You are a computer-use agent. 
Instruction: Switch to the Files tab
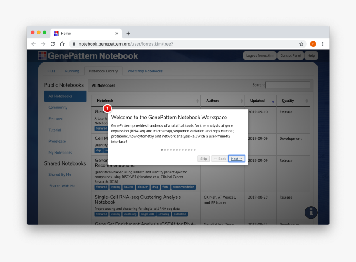(x=51, y=71)
